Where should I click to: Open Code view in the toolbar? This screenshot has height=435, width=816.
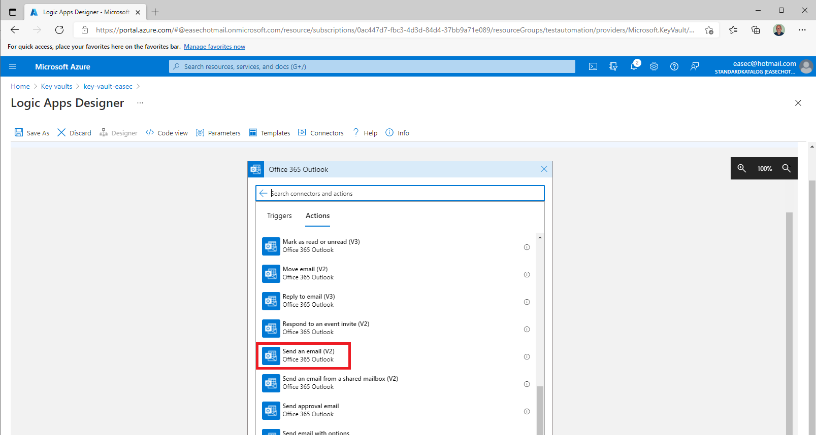pos(167,133)
